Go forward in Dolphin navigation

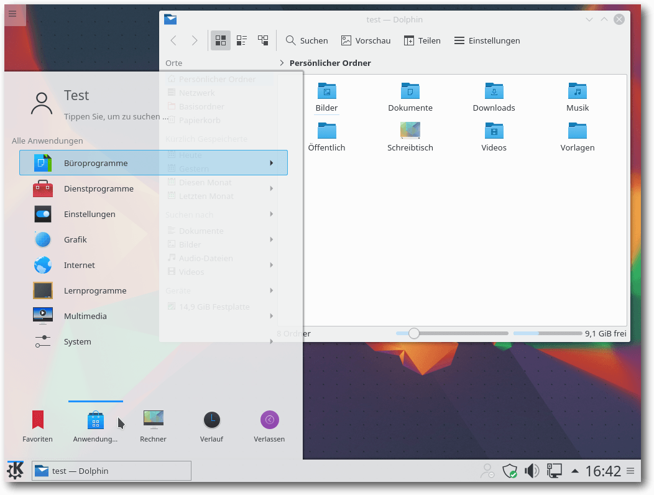click(195, 40)
